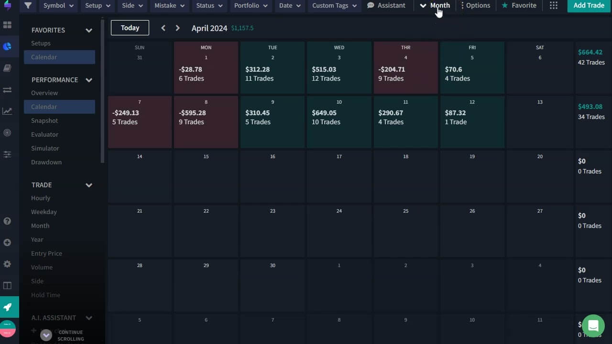Select Weekday under the Trade section
The height and width of the screenshot is (344, 612).
(44, 212)
